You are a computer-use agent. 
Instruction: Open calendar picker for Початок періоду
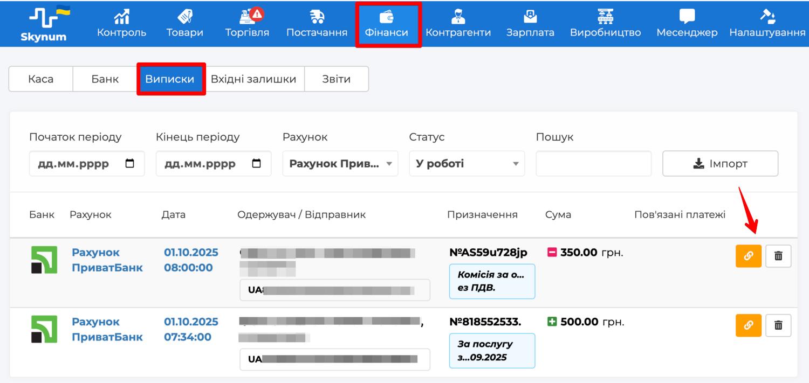click(x=129, y=164)
